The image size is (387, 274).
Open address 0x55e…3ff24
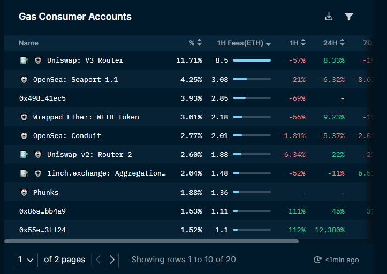(x=42, y=230)
